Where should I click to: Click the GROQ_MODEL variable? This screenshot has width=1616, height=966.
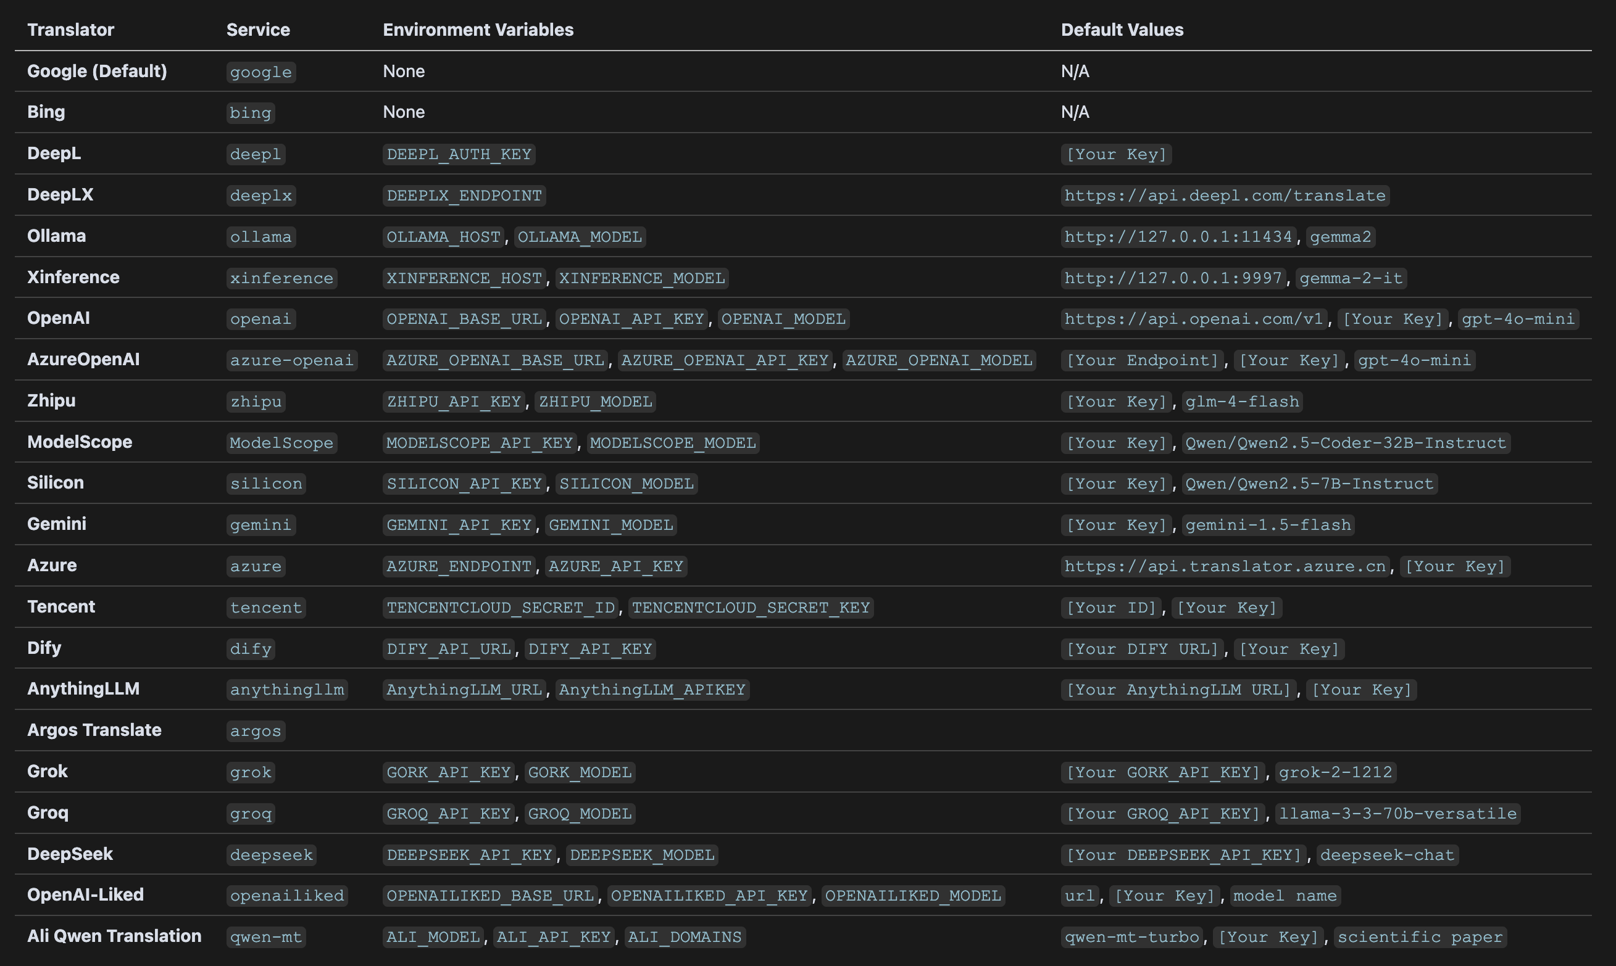pos(580,814)
